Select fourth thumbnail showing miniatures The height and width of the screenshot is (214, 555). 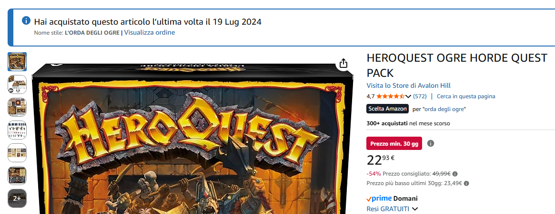click(x=17, y=130)
